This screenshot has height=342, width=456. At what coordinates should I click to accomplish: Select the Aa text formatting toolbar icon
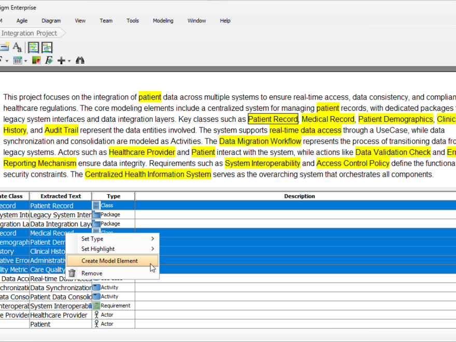click(17, 47)
